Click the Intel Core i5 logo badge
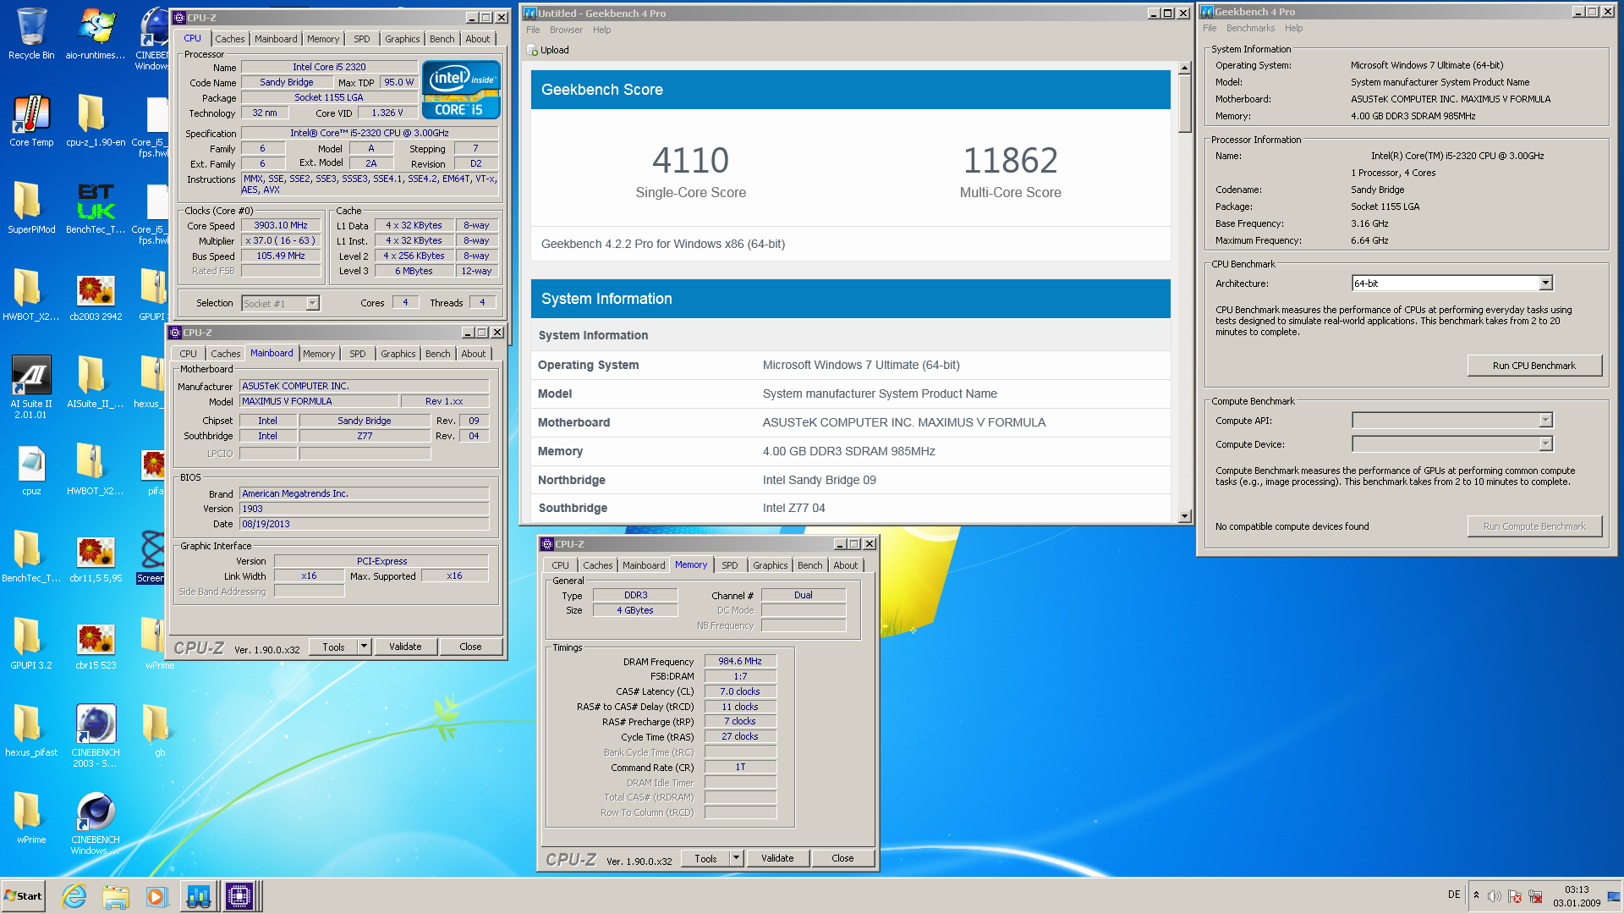The width and height of the screenshot is (1624, 914). tap(461, 90)
